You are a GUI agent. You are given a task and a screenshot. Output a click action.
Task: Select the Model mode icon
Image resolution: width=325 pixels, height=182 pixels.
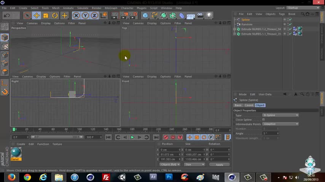point(5,38)
